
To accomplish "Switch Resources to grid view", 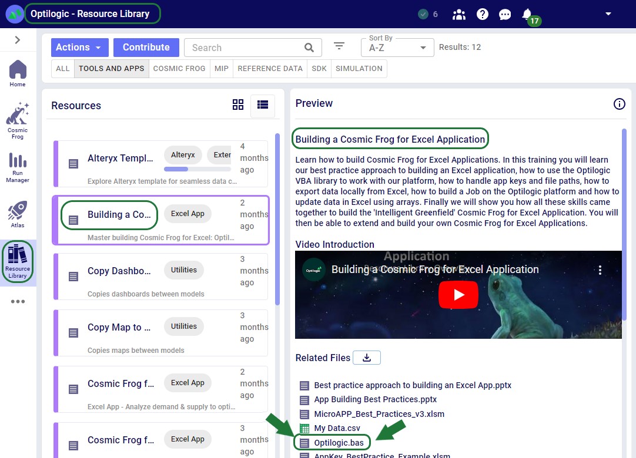I will tap(238, 105).
